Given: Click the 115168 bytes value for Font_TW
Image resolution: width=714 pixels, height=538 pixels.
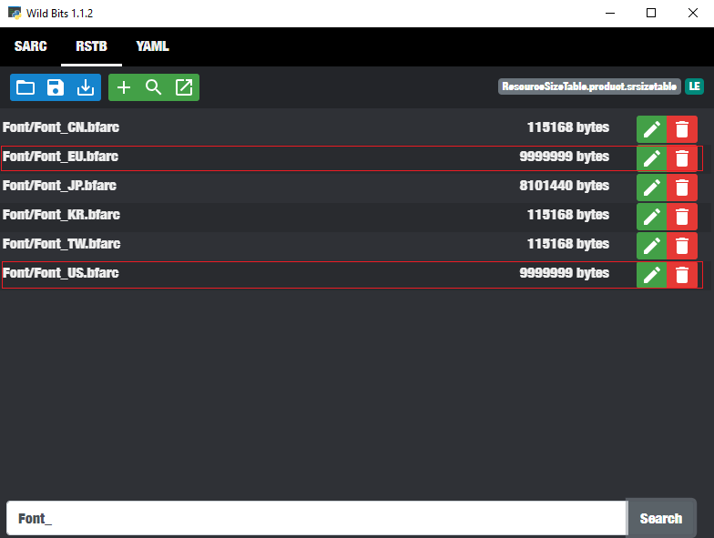Looking at the screenshot, I should 568,244.
